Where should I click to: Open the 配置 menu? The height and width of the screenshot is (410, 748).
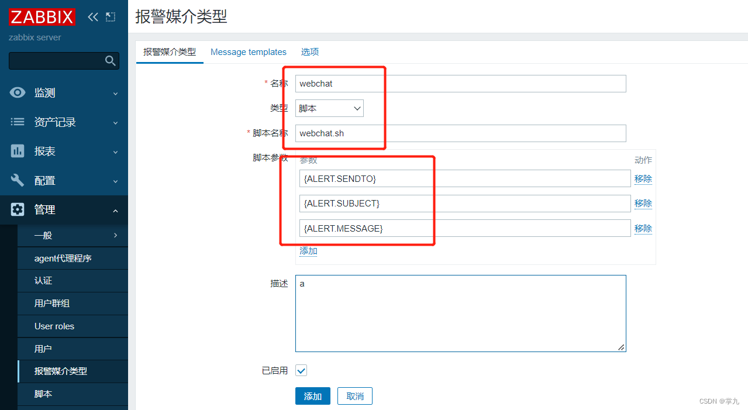(x=64, y=181)
